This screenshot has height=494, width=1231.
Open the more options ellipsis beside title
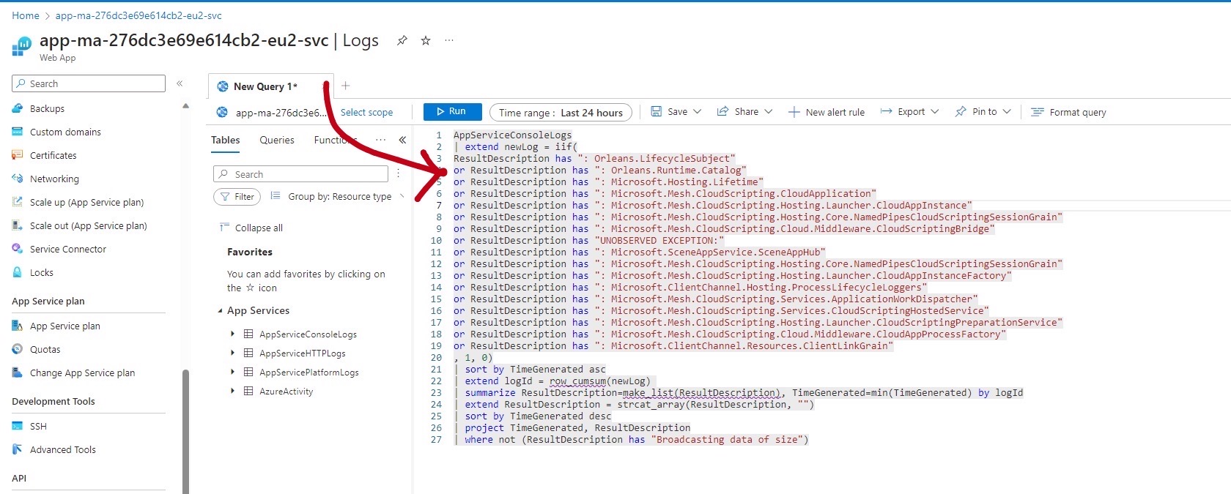coord(449,41)
